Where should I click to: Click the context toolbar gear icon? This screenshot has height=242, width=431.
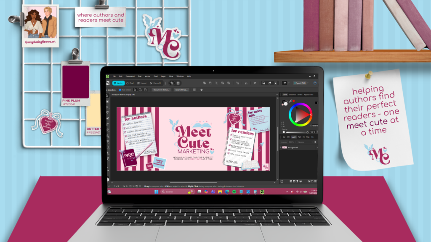(202, 90)
